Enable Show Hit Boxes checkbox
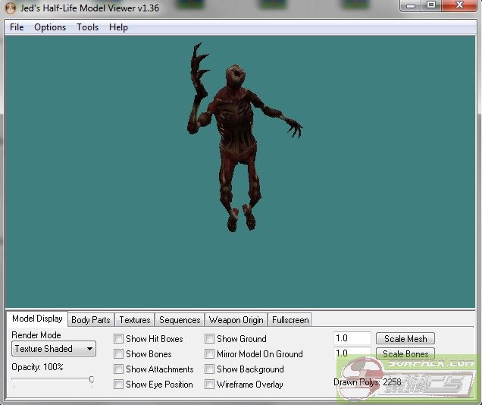The height and width of the screenshot is (405, 482). 119,339
